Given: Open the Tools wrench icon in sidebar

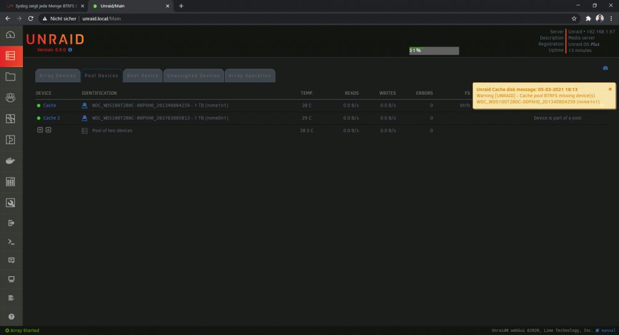Looking at the screenshot, I should 11,202.
